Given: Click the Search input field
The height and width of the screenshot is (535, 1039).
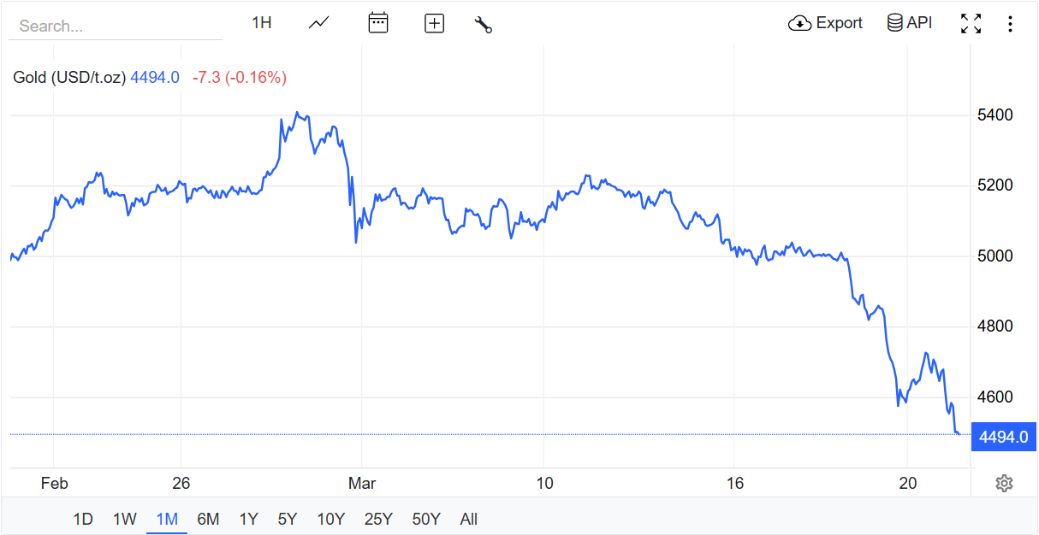Looking at the screenshot, I should coord(115,26).
